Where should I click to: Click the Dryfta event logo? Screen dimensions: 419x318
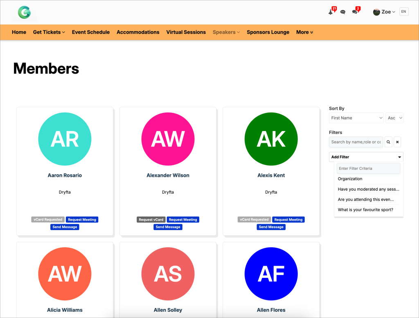(23, 13)
